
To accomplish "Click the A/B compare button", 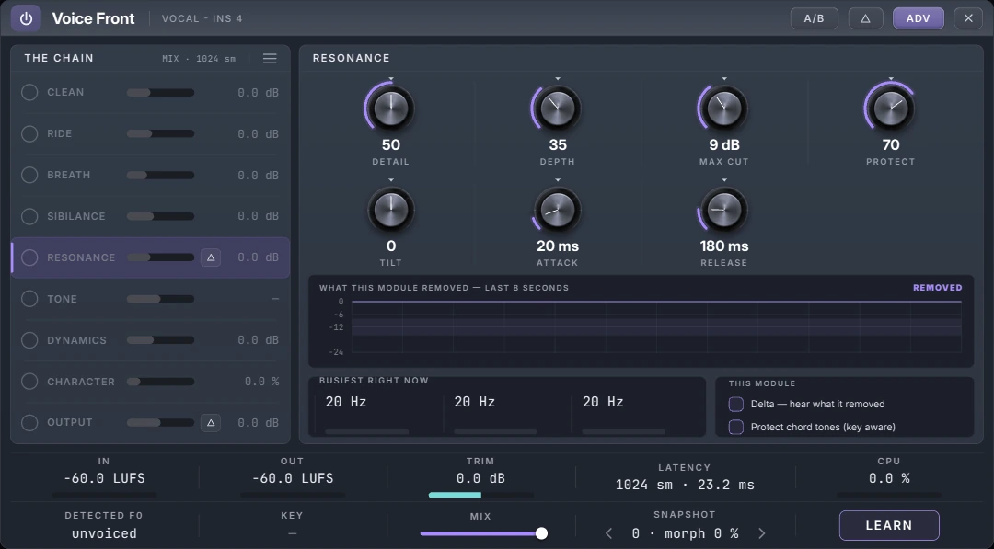I will pos(814,18).
